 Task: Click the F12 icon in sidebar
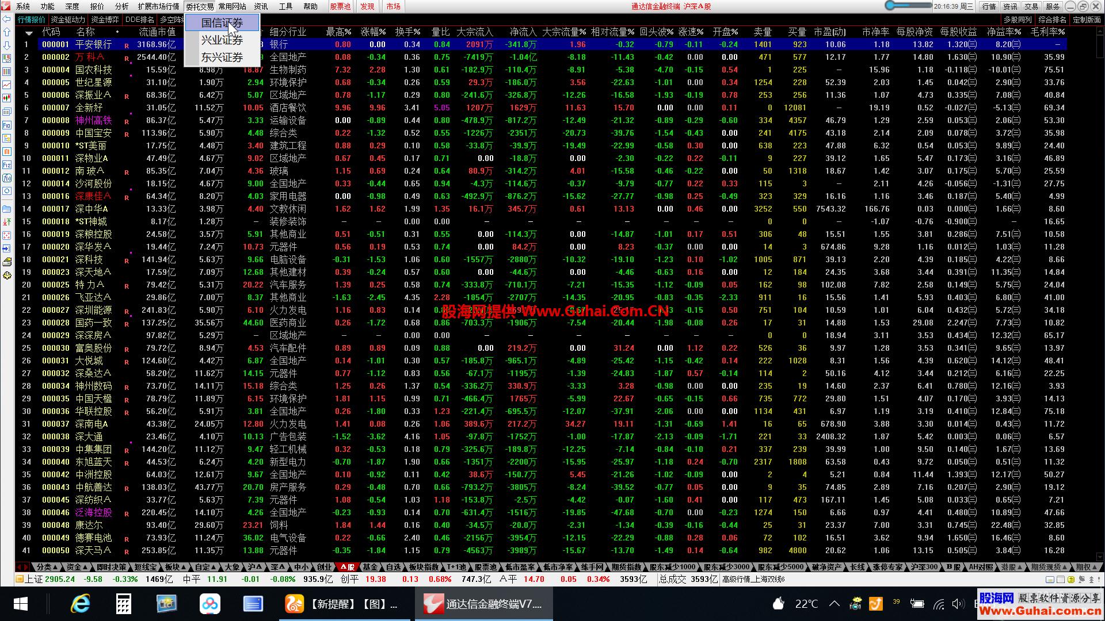click(x=7, y=164)
